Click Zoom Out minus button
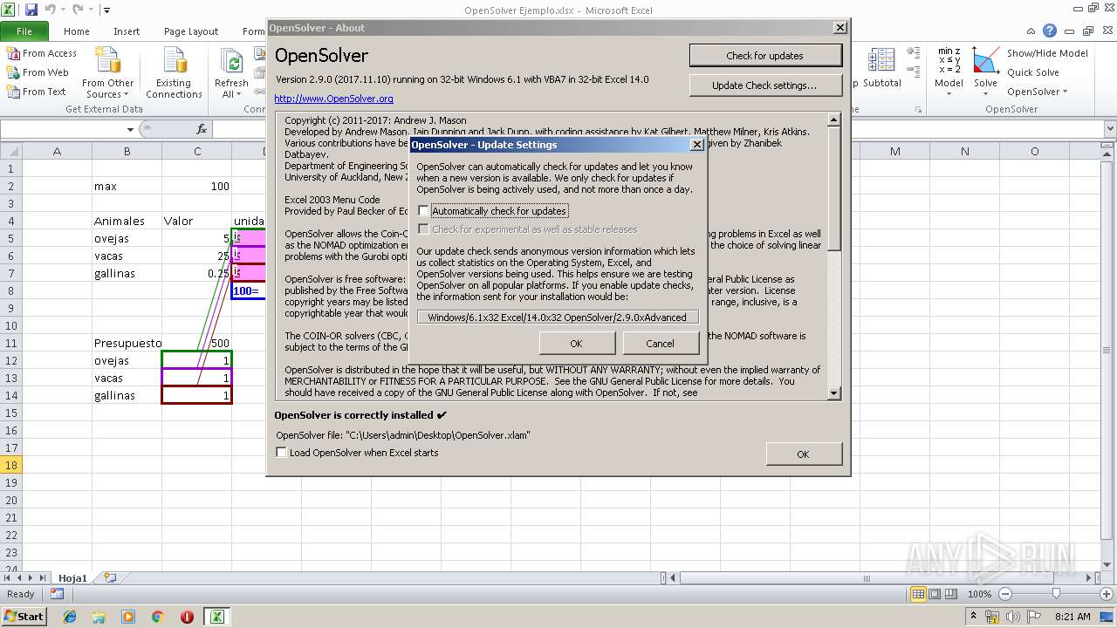This screenshot has height=628, width=1117. point(1004,594)
